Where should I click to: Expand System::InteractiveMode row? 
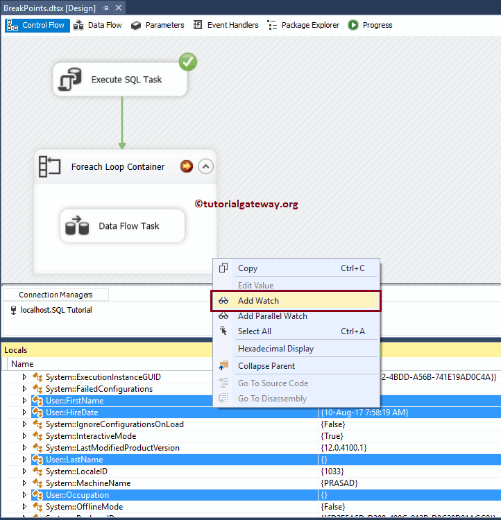tap(24, 436)
